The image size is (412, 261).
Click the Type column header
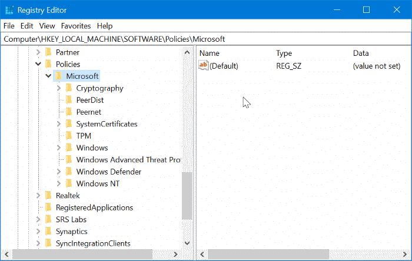click(x=284, y=53)
